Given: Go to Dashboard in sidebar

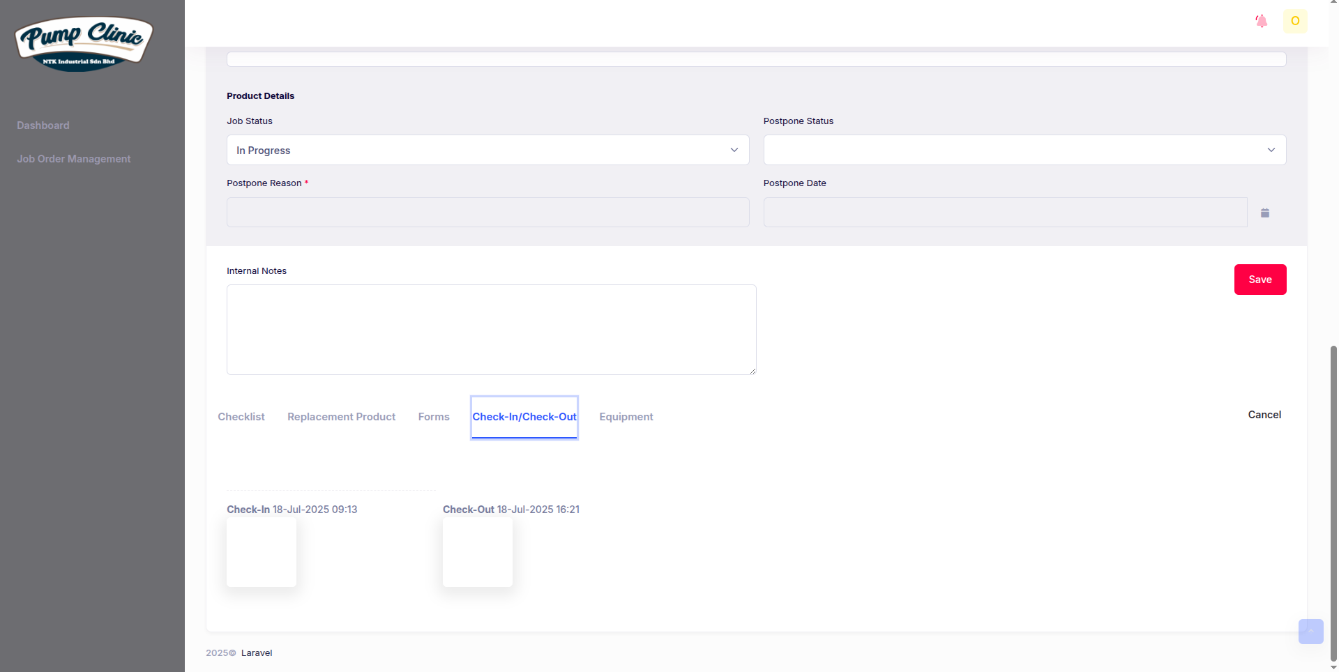Looking at the screenshot, I should click(x=43, y=125).
